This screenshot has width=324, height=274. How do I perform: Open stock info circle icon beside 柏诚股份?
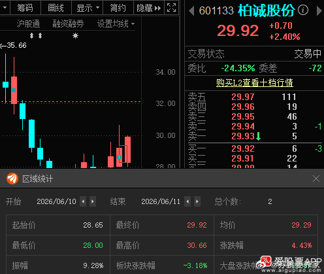[303, 10]
